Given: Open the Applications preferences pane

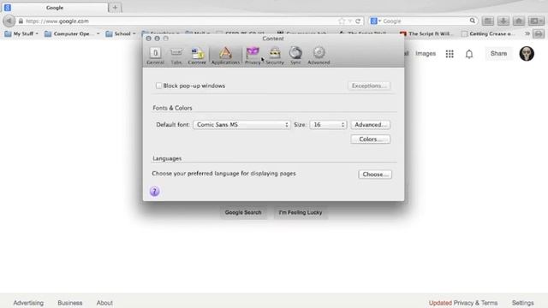Looking at the screenshot, I should click(225, 56).
